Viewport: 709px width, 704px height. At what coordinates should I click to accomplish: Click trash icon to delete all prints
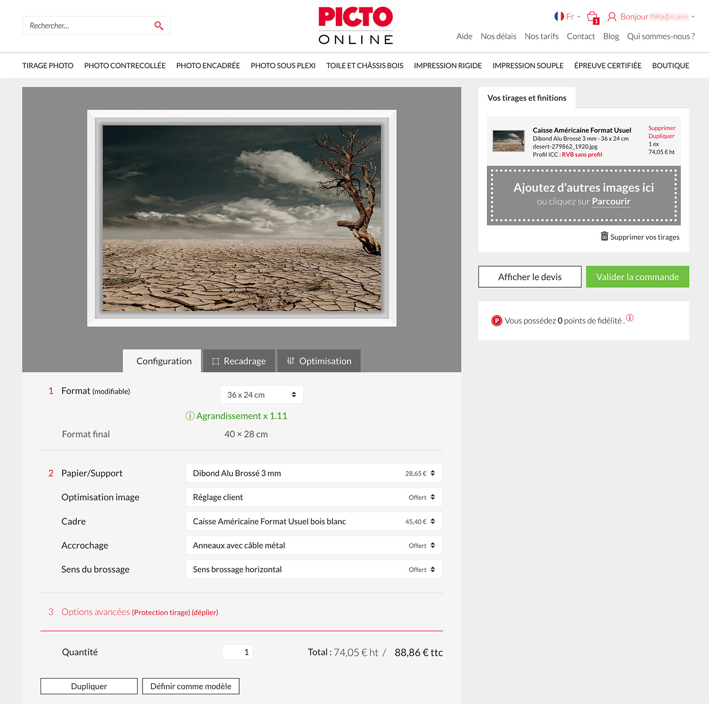point(605,236)
